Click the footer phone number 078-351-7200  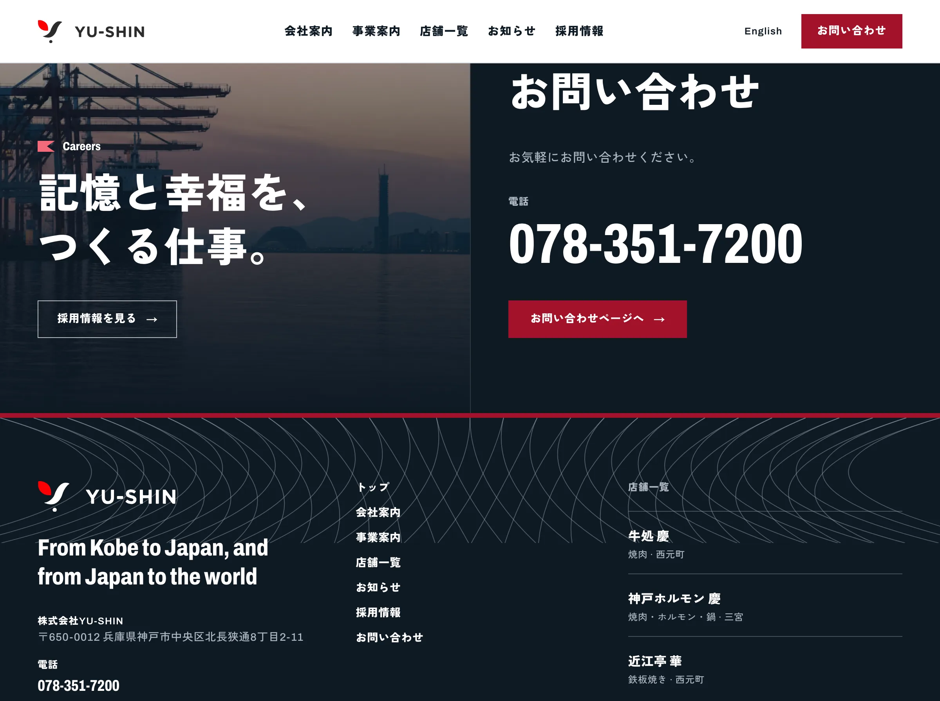[x=79, y=686]
